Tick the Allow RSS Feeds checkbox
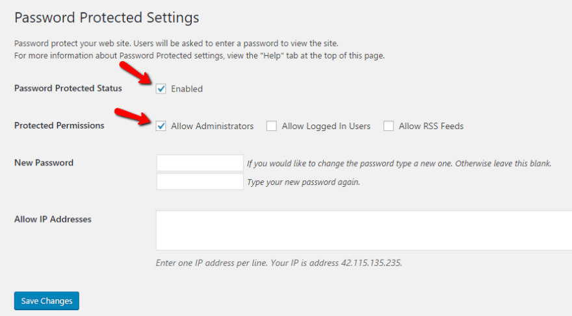 [389, 126]
